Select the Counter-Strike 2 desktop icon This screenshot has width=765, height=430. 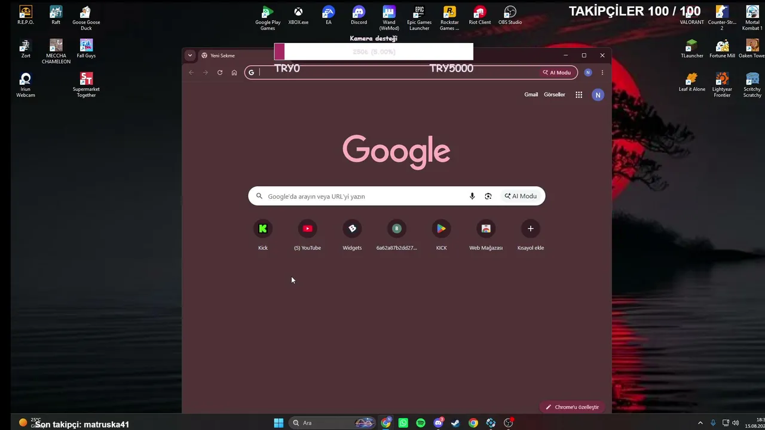(722, 18)
